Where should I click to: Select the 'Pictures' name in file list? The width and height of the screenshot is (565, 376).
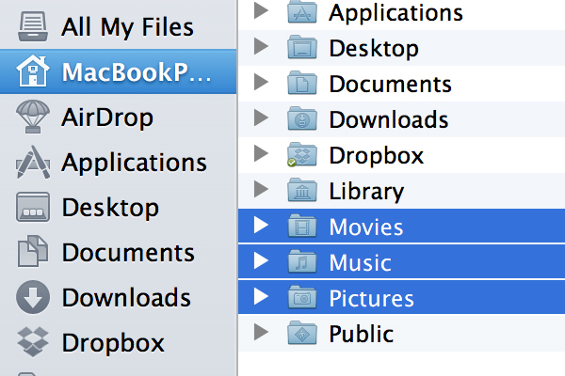(372, 298)
